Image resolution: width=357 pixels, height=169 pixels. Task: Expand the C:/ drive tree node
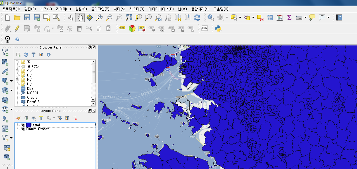17,71
